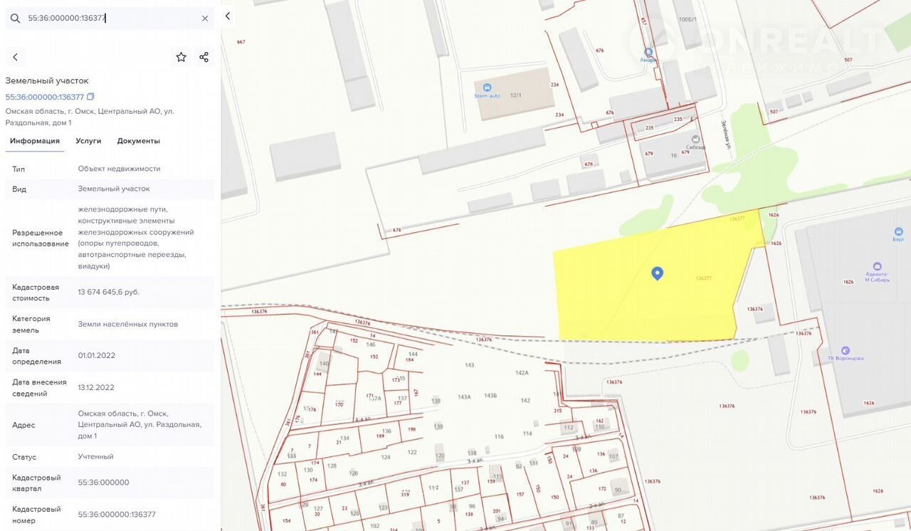Click the ТК Воронцова map marker
Viewport: 911px width, 531px height.
point(845,350)
